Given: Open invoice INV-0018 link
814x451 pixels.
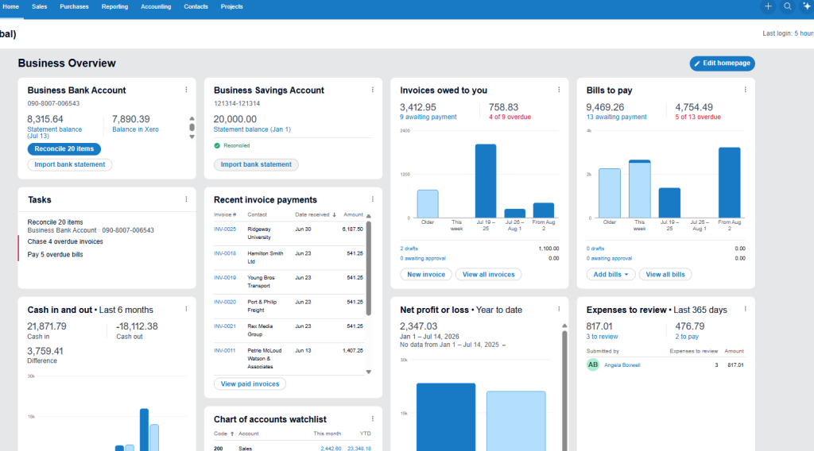Looking at the screenshot, I should point(225,253).
